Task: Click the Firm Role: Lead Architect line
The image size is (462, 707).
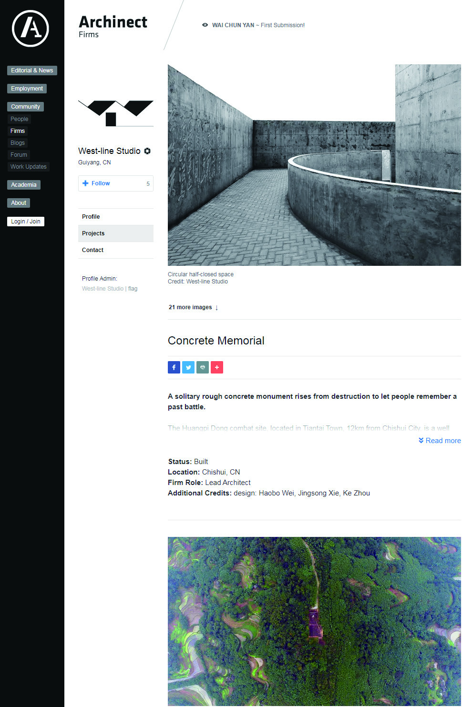Action: [x=209, y=483]
